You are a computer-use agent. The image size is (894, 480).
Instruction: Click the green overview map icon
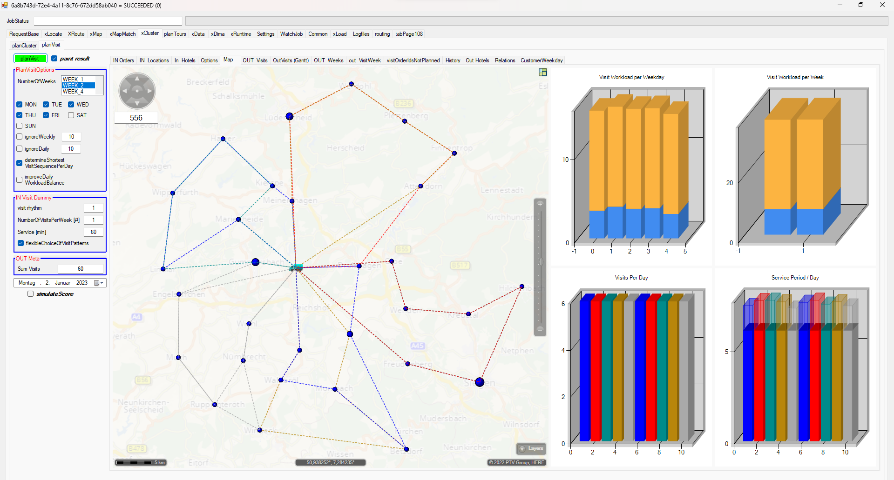(x=543, y=72)
